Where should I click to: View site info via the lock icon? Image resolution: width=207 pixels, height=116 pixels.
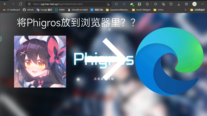pos(29,4)
